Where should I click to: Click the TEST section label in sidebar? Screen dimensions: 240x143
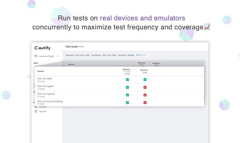[x=36, y=63]
